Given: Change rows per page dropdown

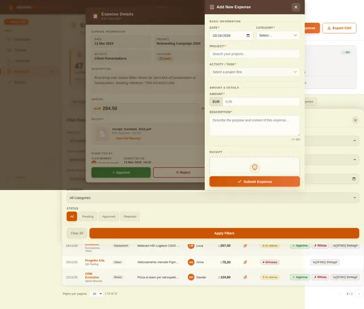Looking at the screenshot, I should coord(96,294).
